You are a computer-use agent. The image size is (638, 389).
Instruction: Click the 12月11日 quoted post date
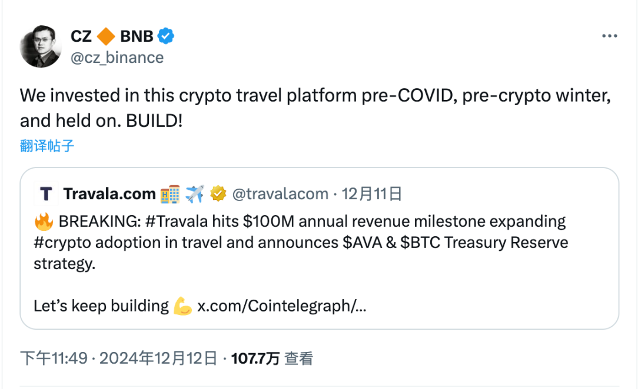point(371,194)
